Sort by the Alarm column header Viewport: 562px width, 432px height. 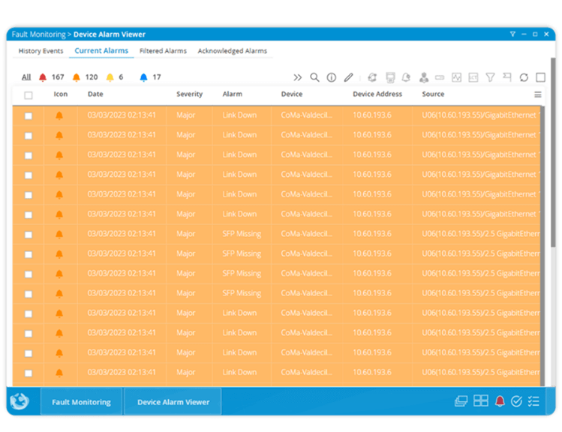(x=233, y=94)
